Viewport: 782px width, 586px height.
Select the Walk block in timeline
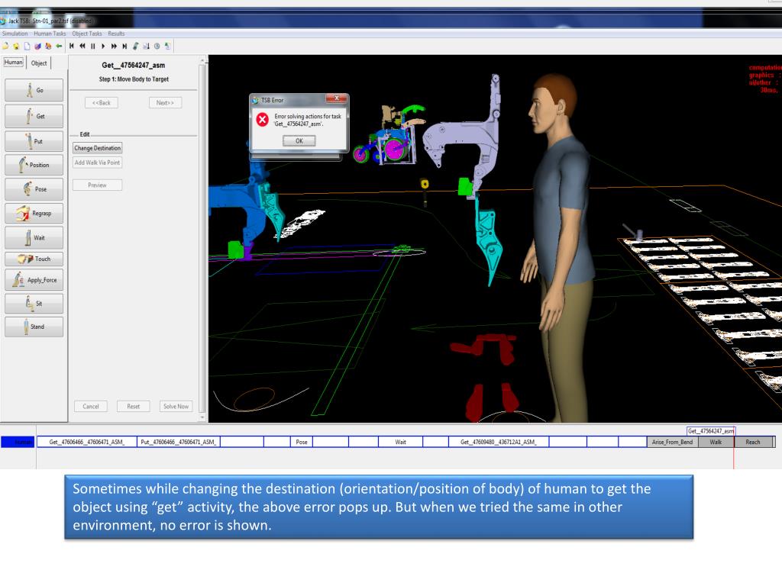716,442
